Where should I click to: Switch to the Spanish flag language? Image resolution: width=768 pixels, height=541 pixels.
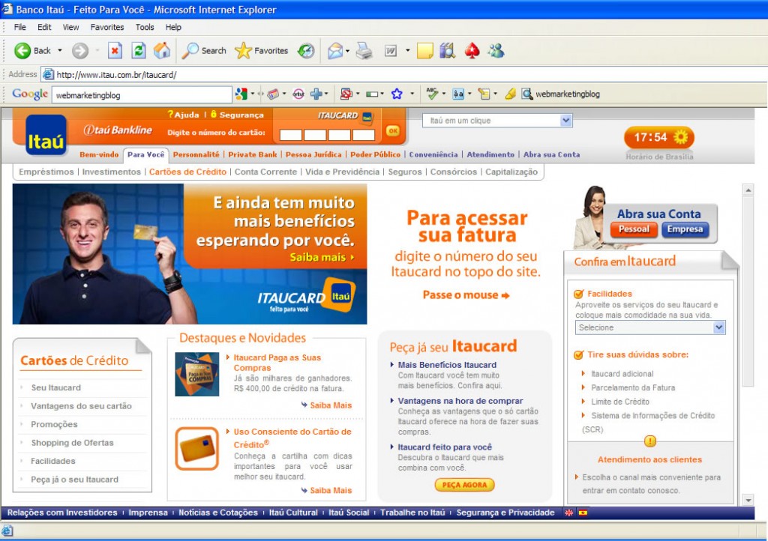[583, 513]
